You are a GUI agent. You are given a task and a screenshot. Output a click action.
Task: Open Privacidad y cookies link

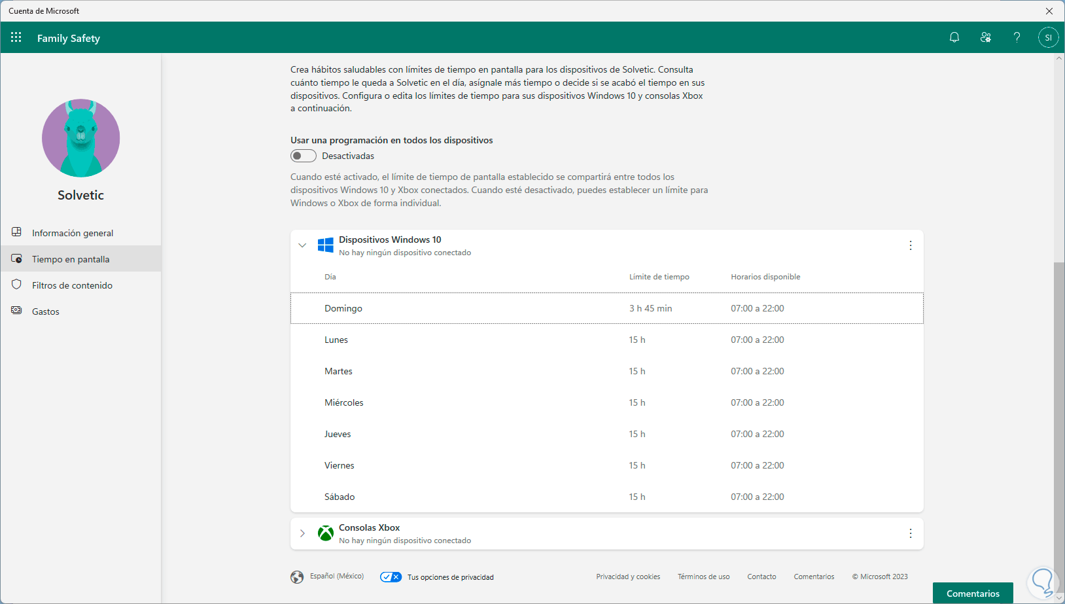(628, 577)
